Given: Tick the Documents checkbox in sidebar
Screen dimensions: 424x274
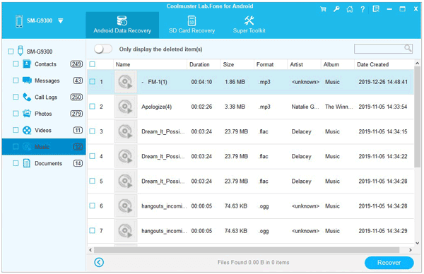Looking at the screenshot, I should pyautogui.click(x=16, y=163).
